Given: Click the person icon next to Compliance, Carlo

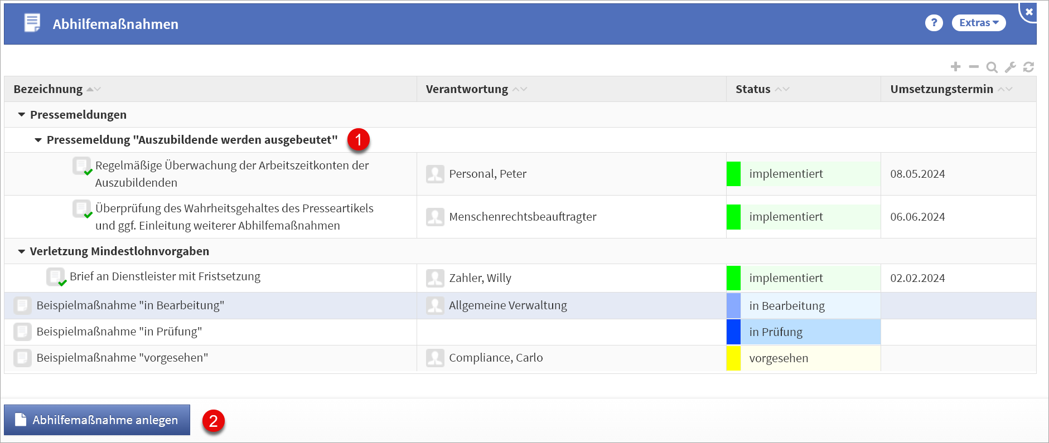Looking at the screenshot, I should point(435,358).
